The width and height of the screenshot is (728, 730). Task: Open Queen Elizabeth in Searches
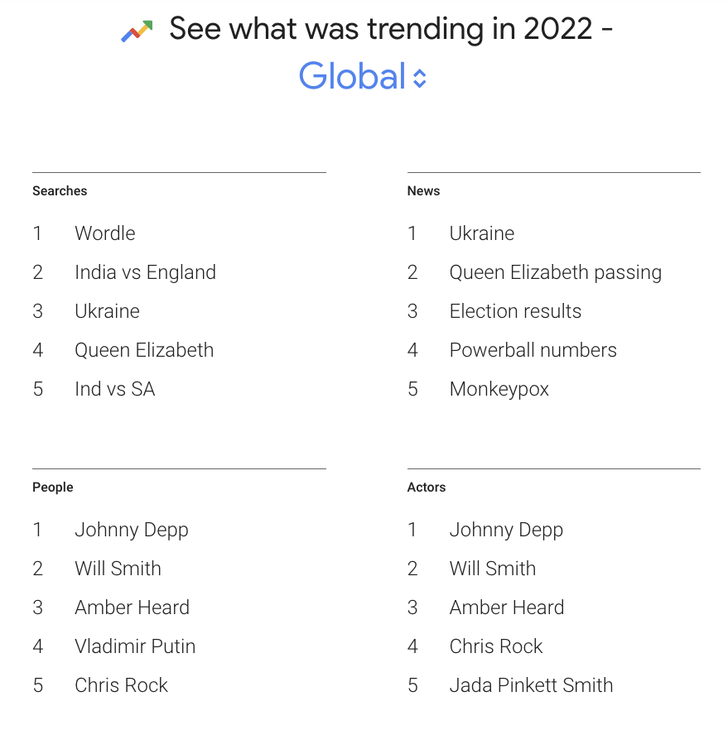coord(144,350)
